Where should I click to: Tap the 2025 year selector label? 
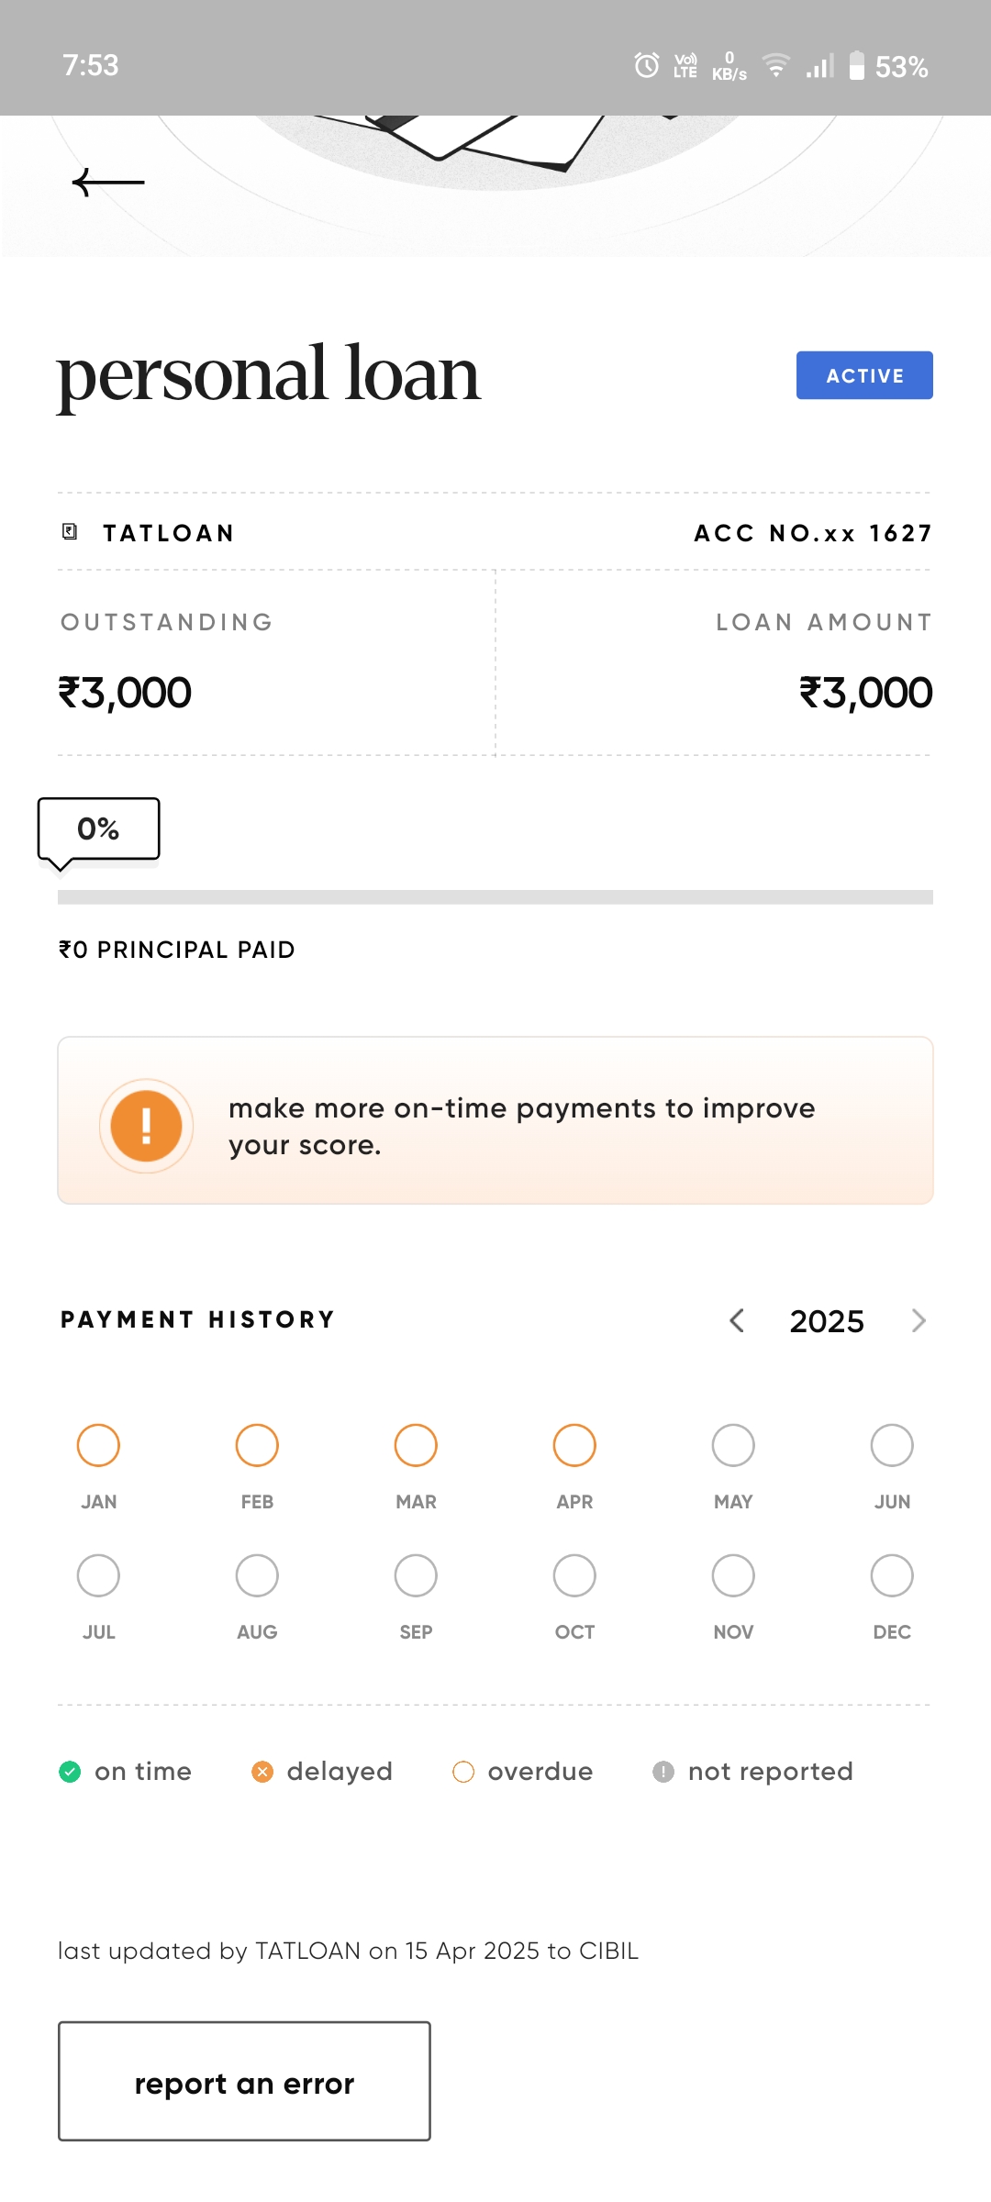[827, 1321]
